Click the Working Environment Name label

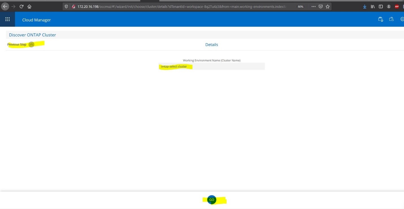[212, 60]
